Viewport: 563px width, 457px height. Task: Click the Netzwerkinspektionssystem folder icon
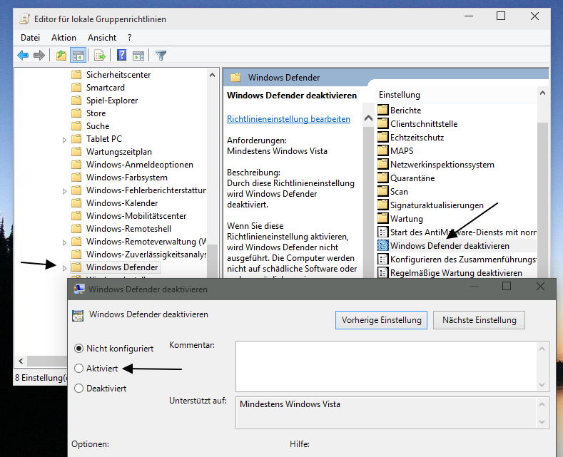(382, 164)
